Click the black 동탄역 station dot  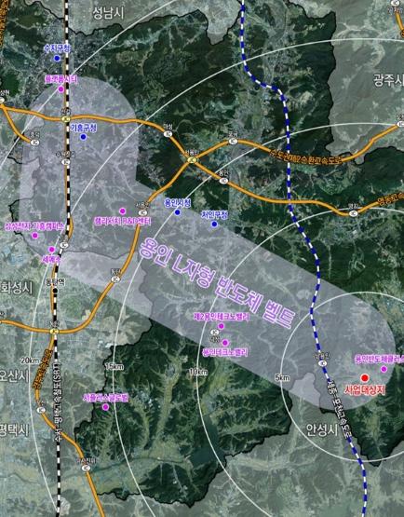point(55,291)
